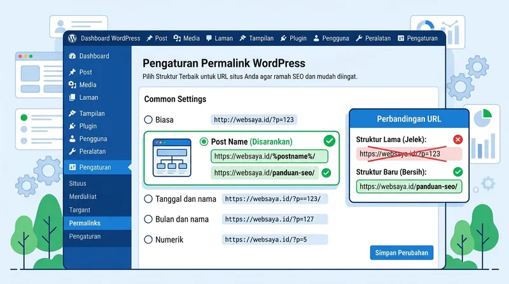The height and width of the screenshot is (284, 509).
Task: Click the WordPress logo in the top bar
Action: click(x=73, y=38)
